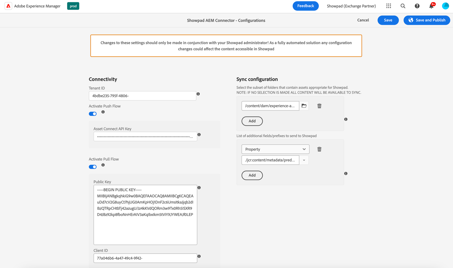Click 'List of additional fields/prefixes' label
The image size is (453, 268).
coord(277,136)
